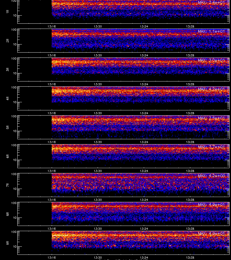Click the 3R panel axis label
The height and width of the screenshot is (260, 231).
[8, 69]
